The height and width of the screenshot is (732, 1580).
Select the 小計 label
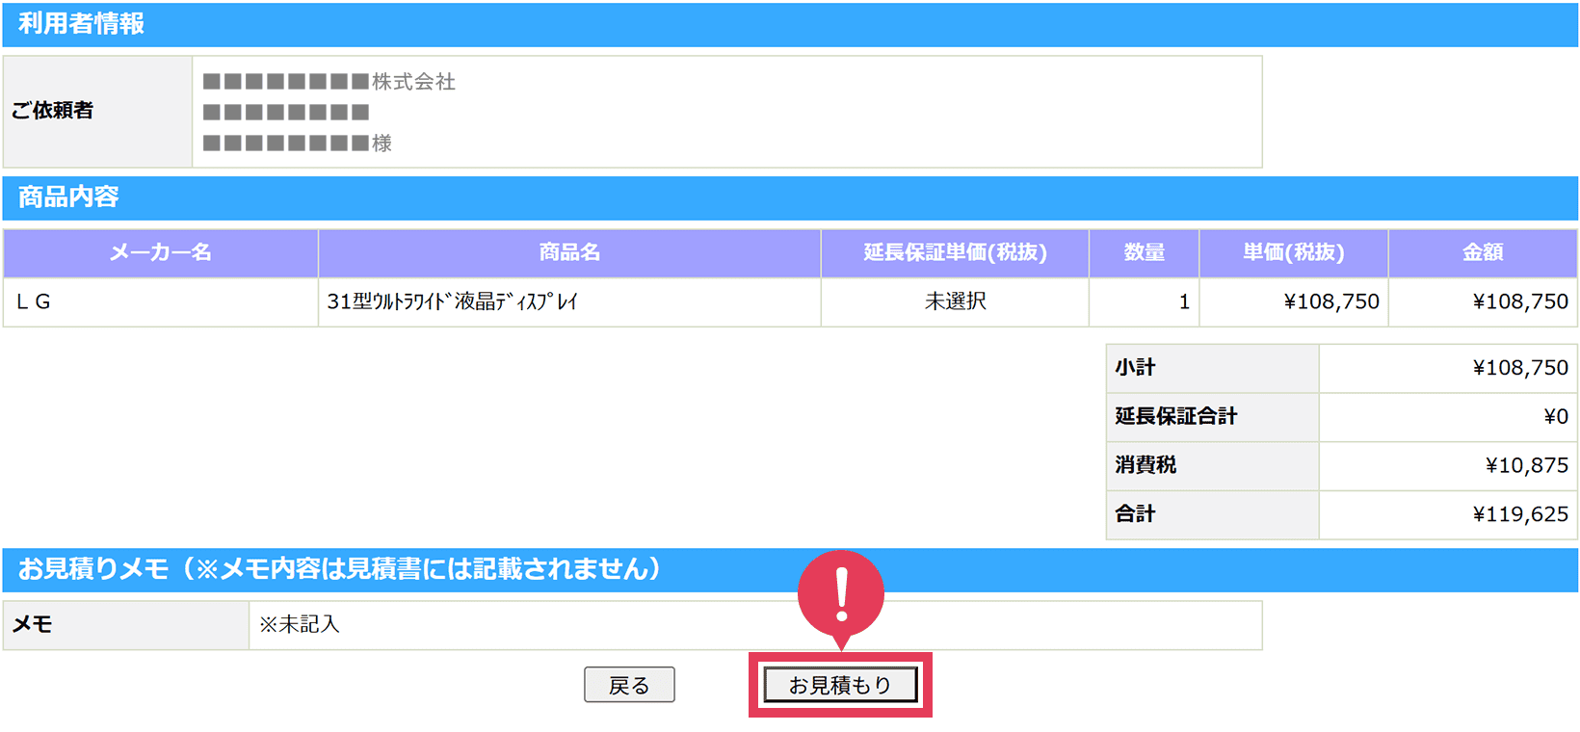[1136, 367]
